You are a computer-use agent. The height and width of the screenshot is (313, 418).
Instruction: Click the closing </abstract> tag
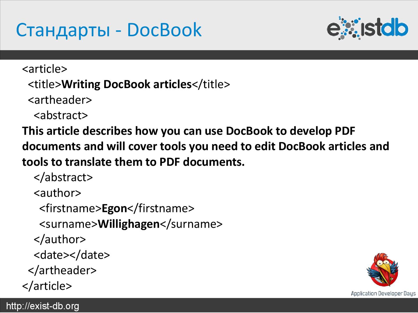coord(63,177)
